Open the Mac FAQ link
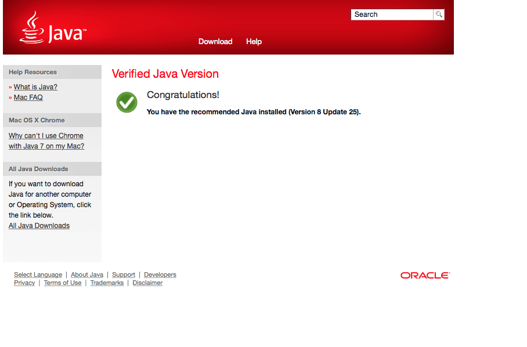Image resolution: width=527 pixels, height=347 pixels. [28, 97]
